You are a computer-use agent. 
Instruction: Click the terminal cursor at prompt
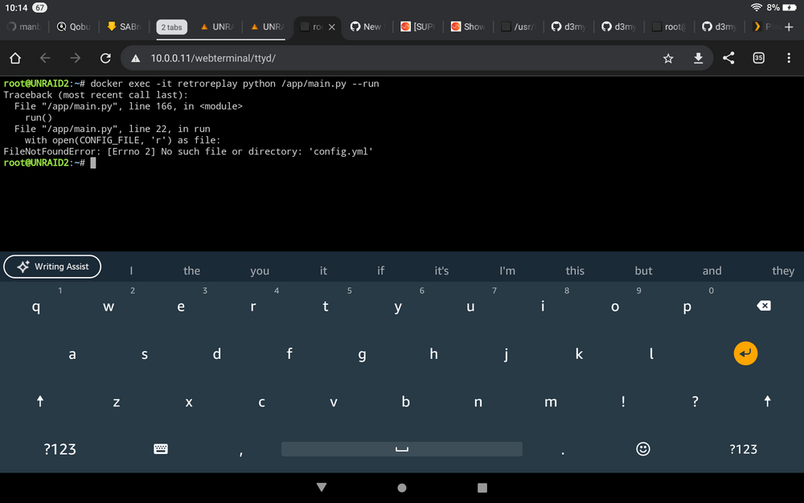[x=92, y=163]
